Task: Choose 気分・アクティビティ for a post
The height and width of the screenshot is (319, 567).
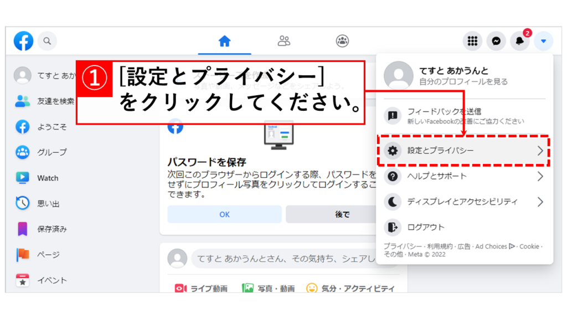Action: coord(350,288)
